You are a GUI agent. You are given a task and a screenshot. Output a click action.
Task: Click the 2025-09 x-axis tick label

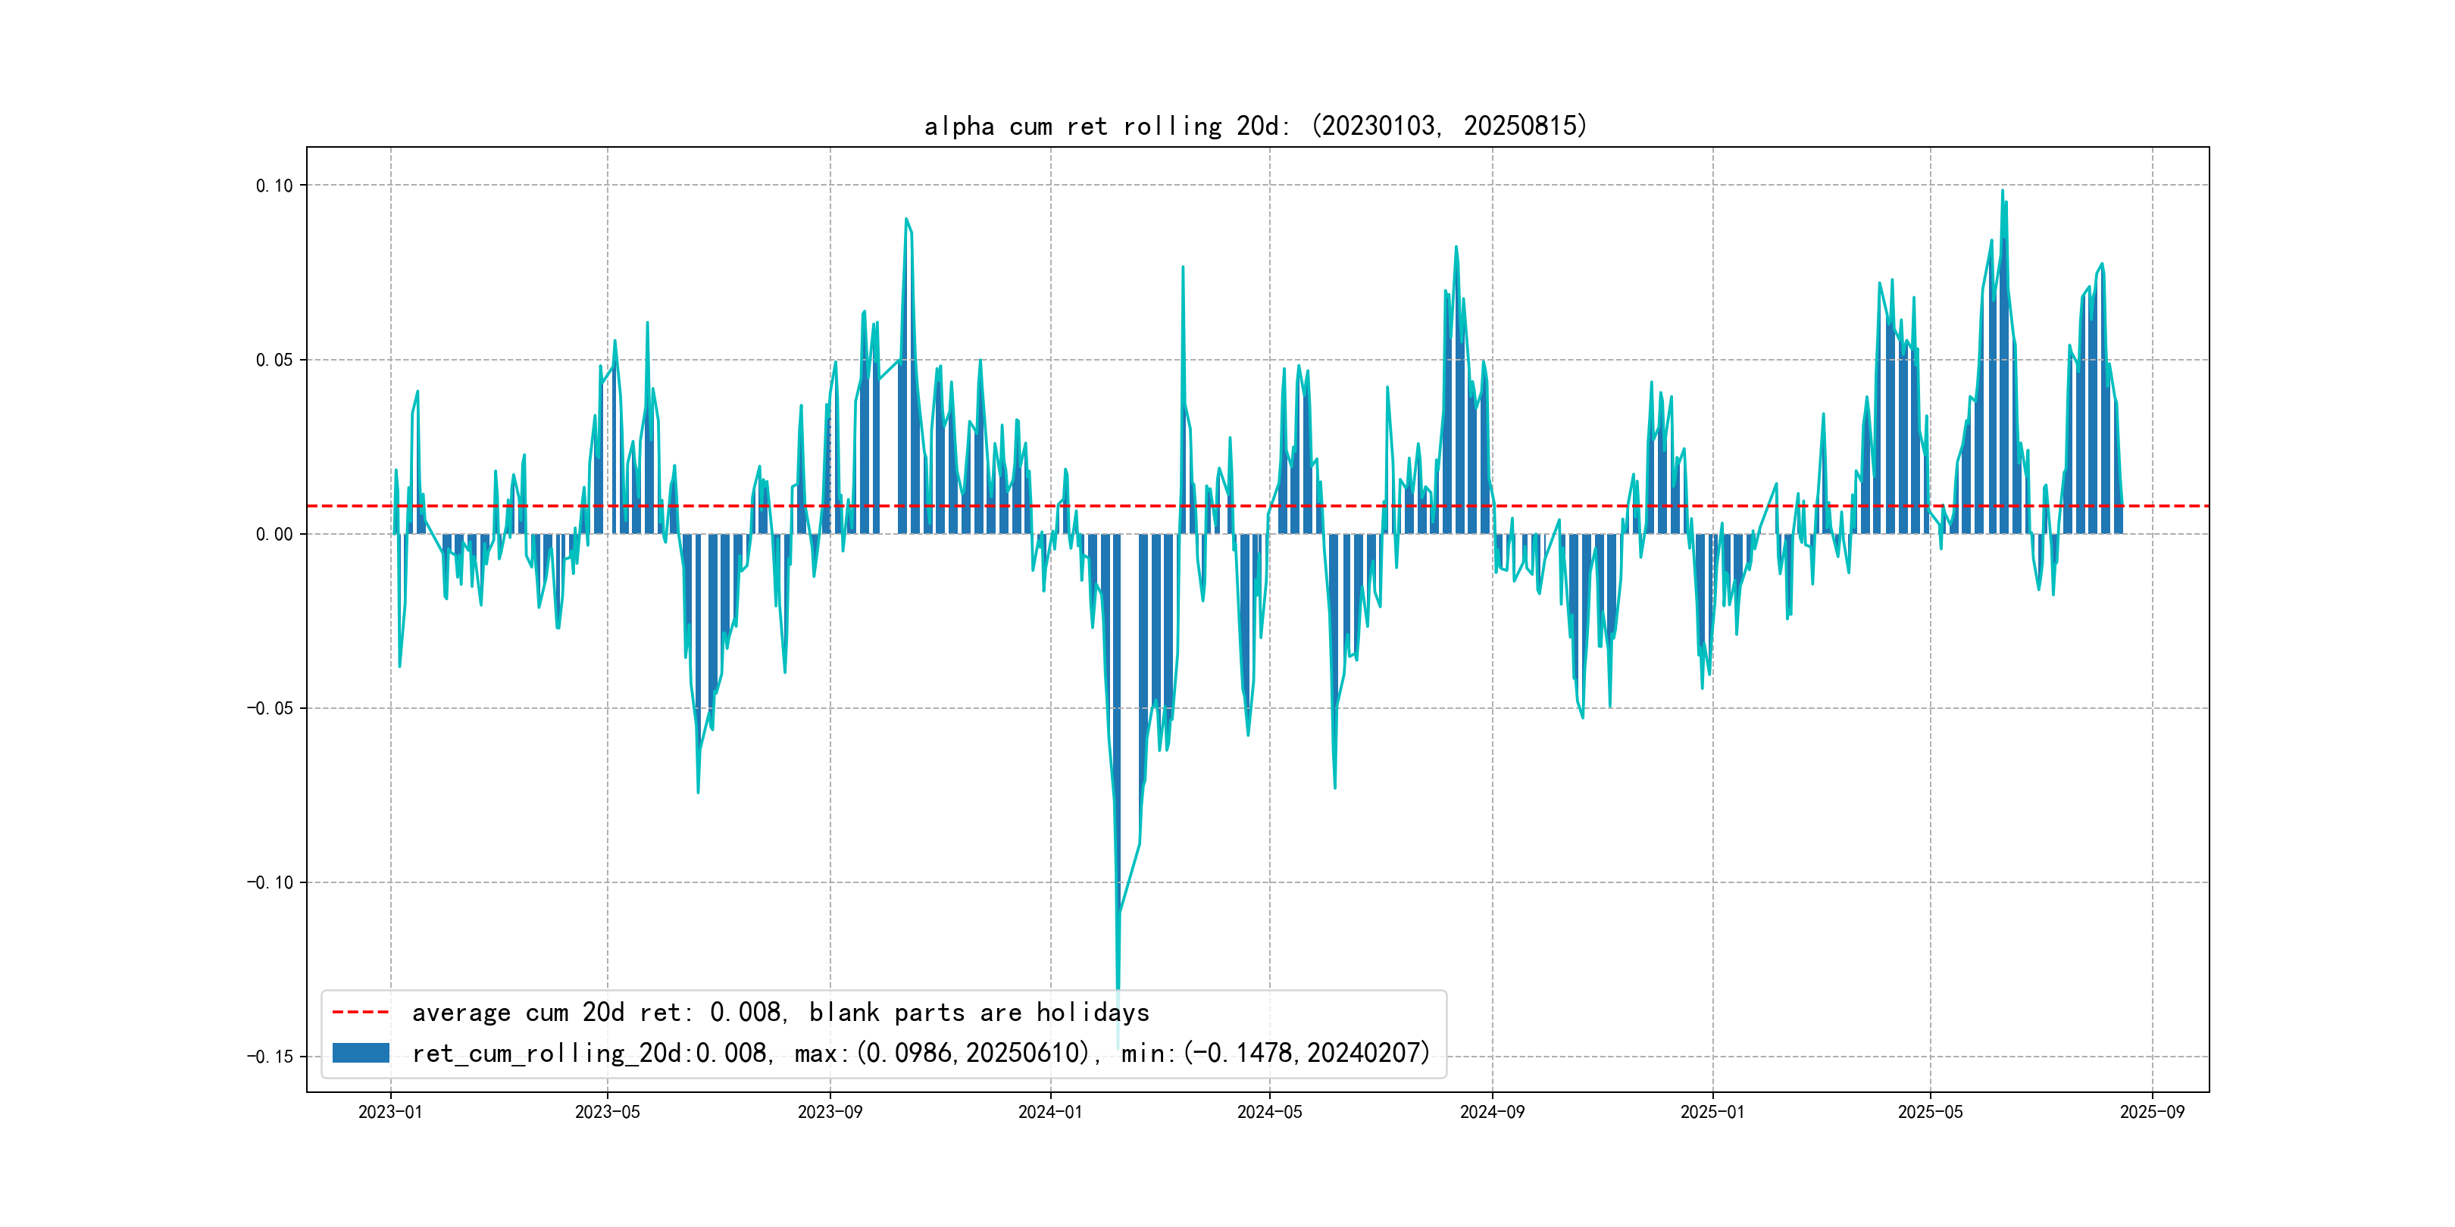tap(2151, 1112)
